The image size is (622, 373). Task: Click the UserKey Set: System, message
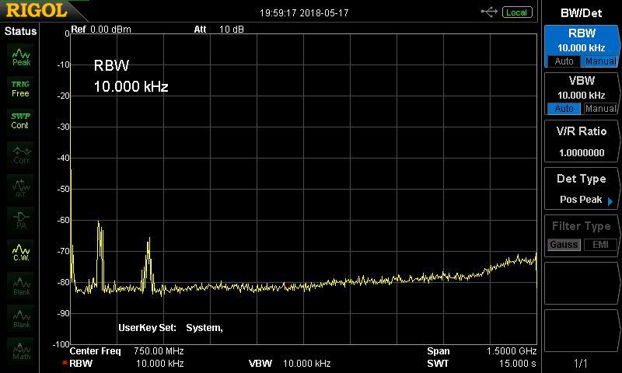pyautogui.click(x=170, y=328)
